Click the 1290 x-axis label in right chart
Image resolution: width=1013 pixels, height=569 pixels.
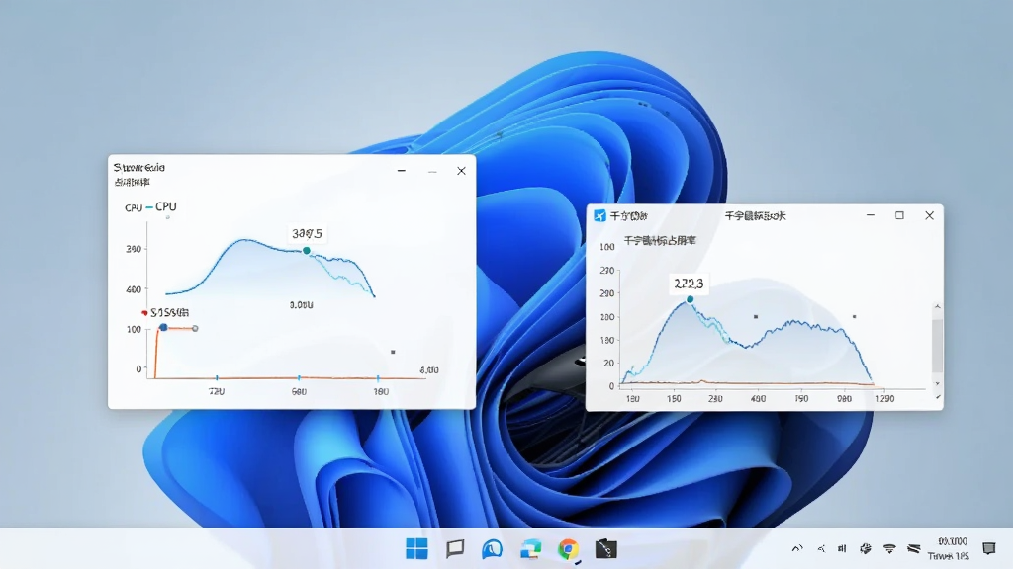click(x=885, y=399)
